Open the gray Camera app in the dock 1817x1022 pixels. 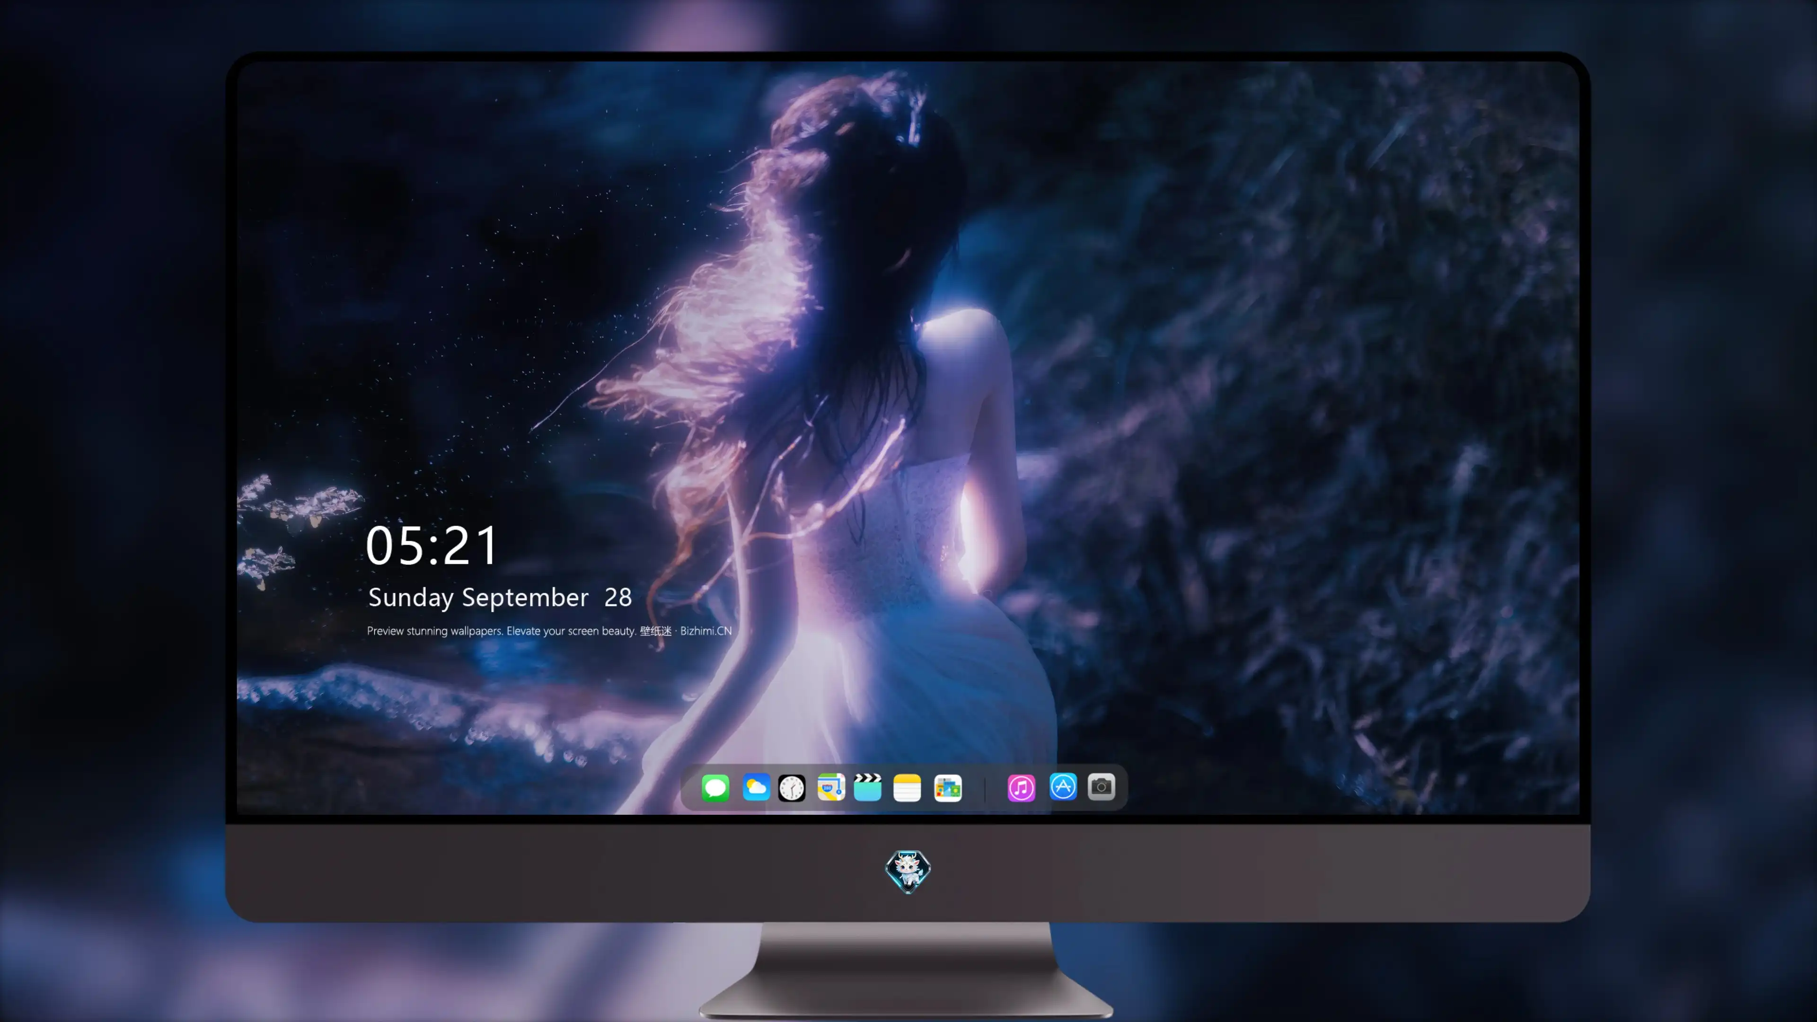point(1101,786)
